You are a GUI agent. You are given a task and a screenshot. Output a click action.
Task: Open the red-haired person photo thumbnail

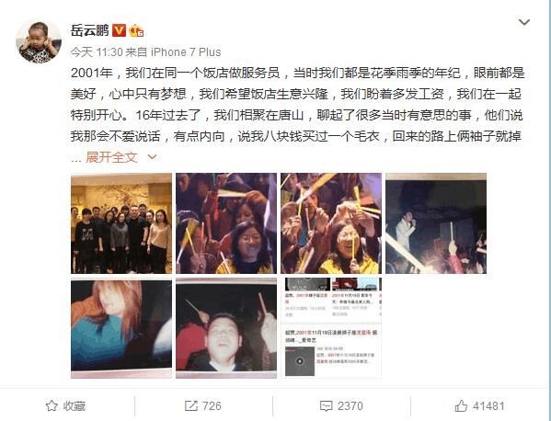pyautogui.click(x=121, y=328)
